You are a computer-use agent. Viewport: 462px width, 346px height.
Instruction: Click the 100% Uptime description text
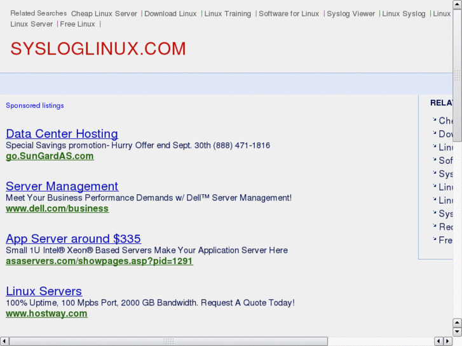click(150, 303)
